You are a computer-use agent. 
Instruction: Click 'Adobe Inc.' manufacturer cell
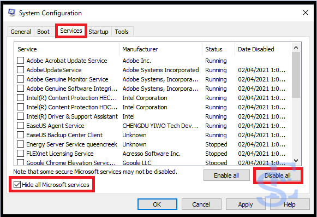click(136, 61)
